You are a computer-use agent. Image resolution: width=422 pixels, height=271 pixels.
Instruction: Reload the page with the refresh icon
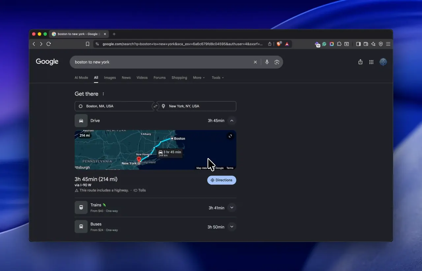pos(49,44)
